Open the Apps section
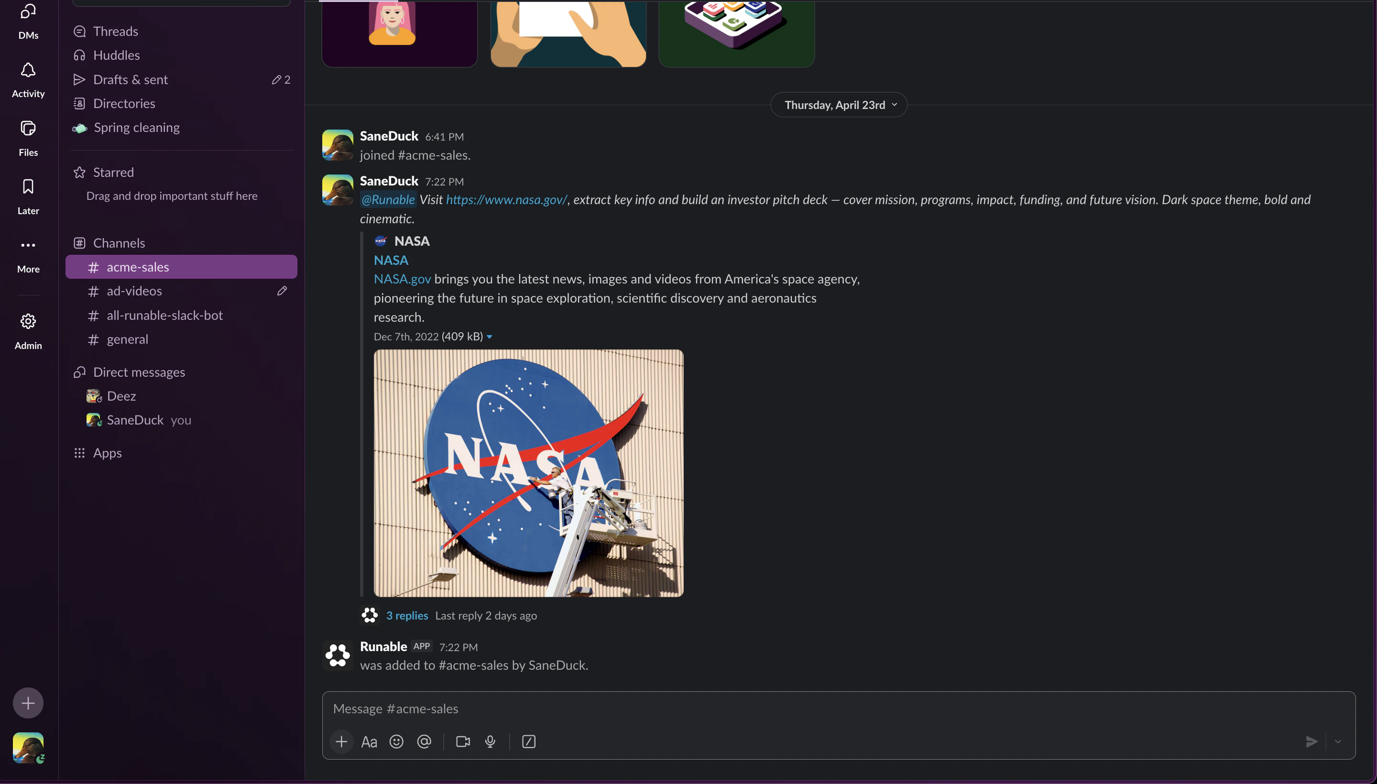Image resolution: width=1377 pixels, height=784 pixels. tap(107, 453)
